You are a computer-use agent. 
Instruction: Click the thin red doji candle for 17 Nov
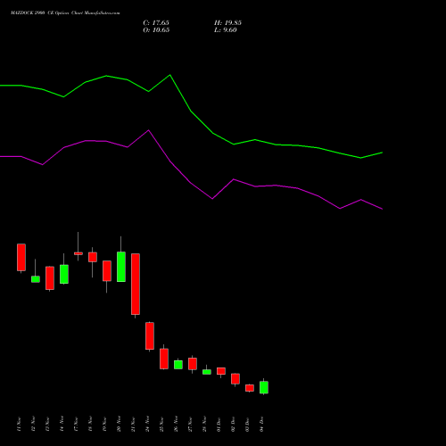(78, 253)
